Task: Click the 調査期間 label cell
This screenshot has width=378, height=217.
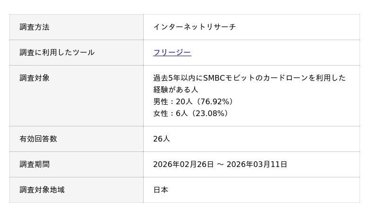Action: tap(34, 164)
